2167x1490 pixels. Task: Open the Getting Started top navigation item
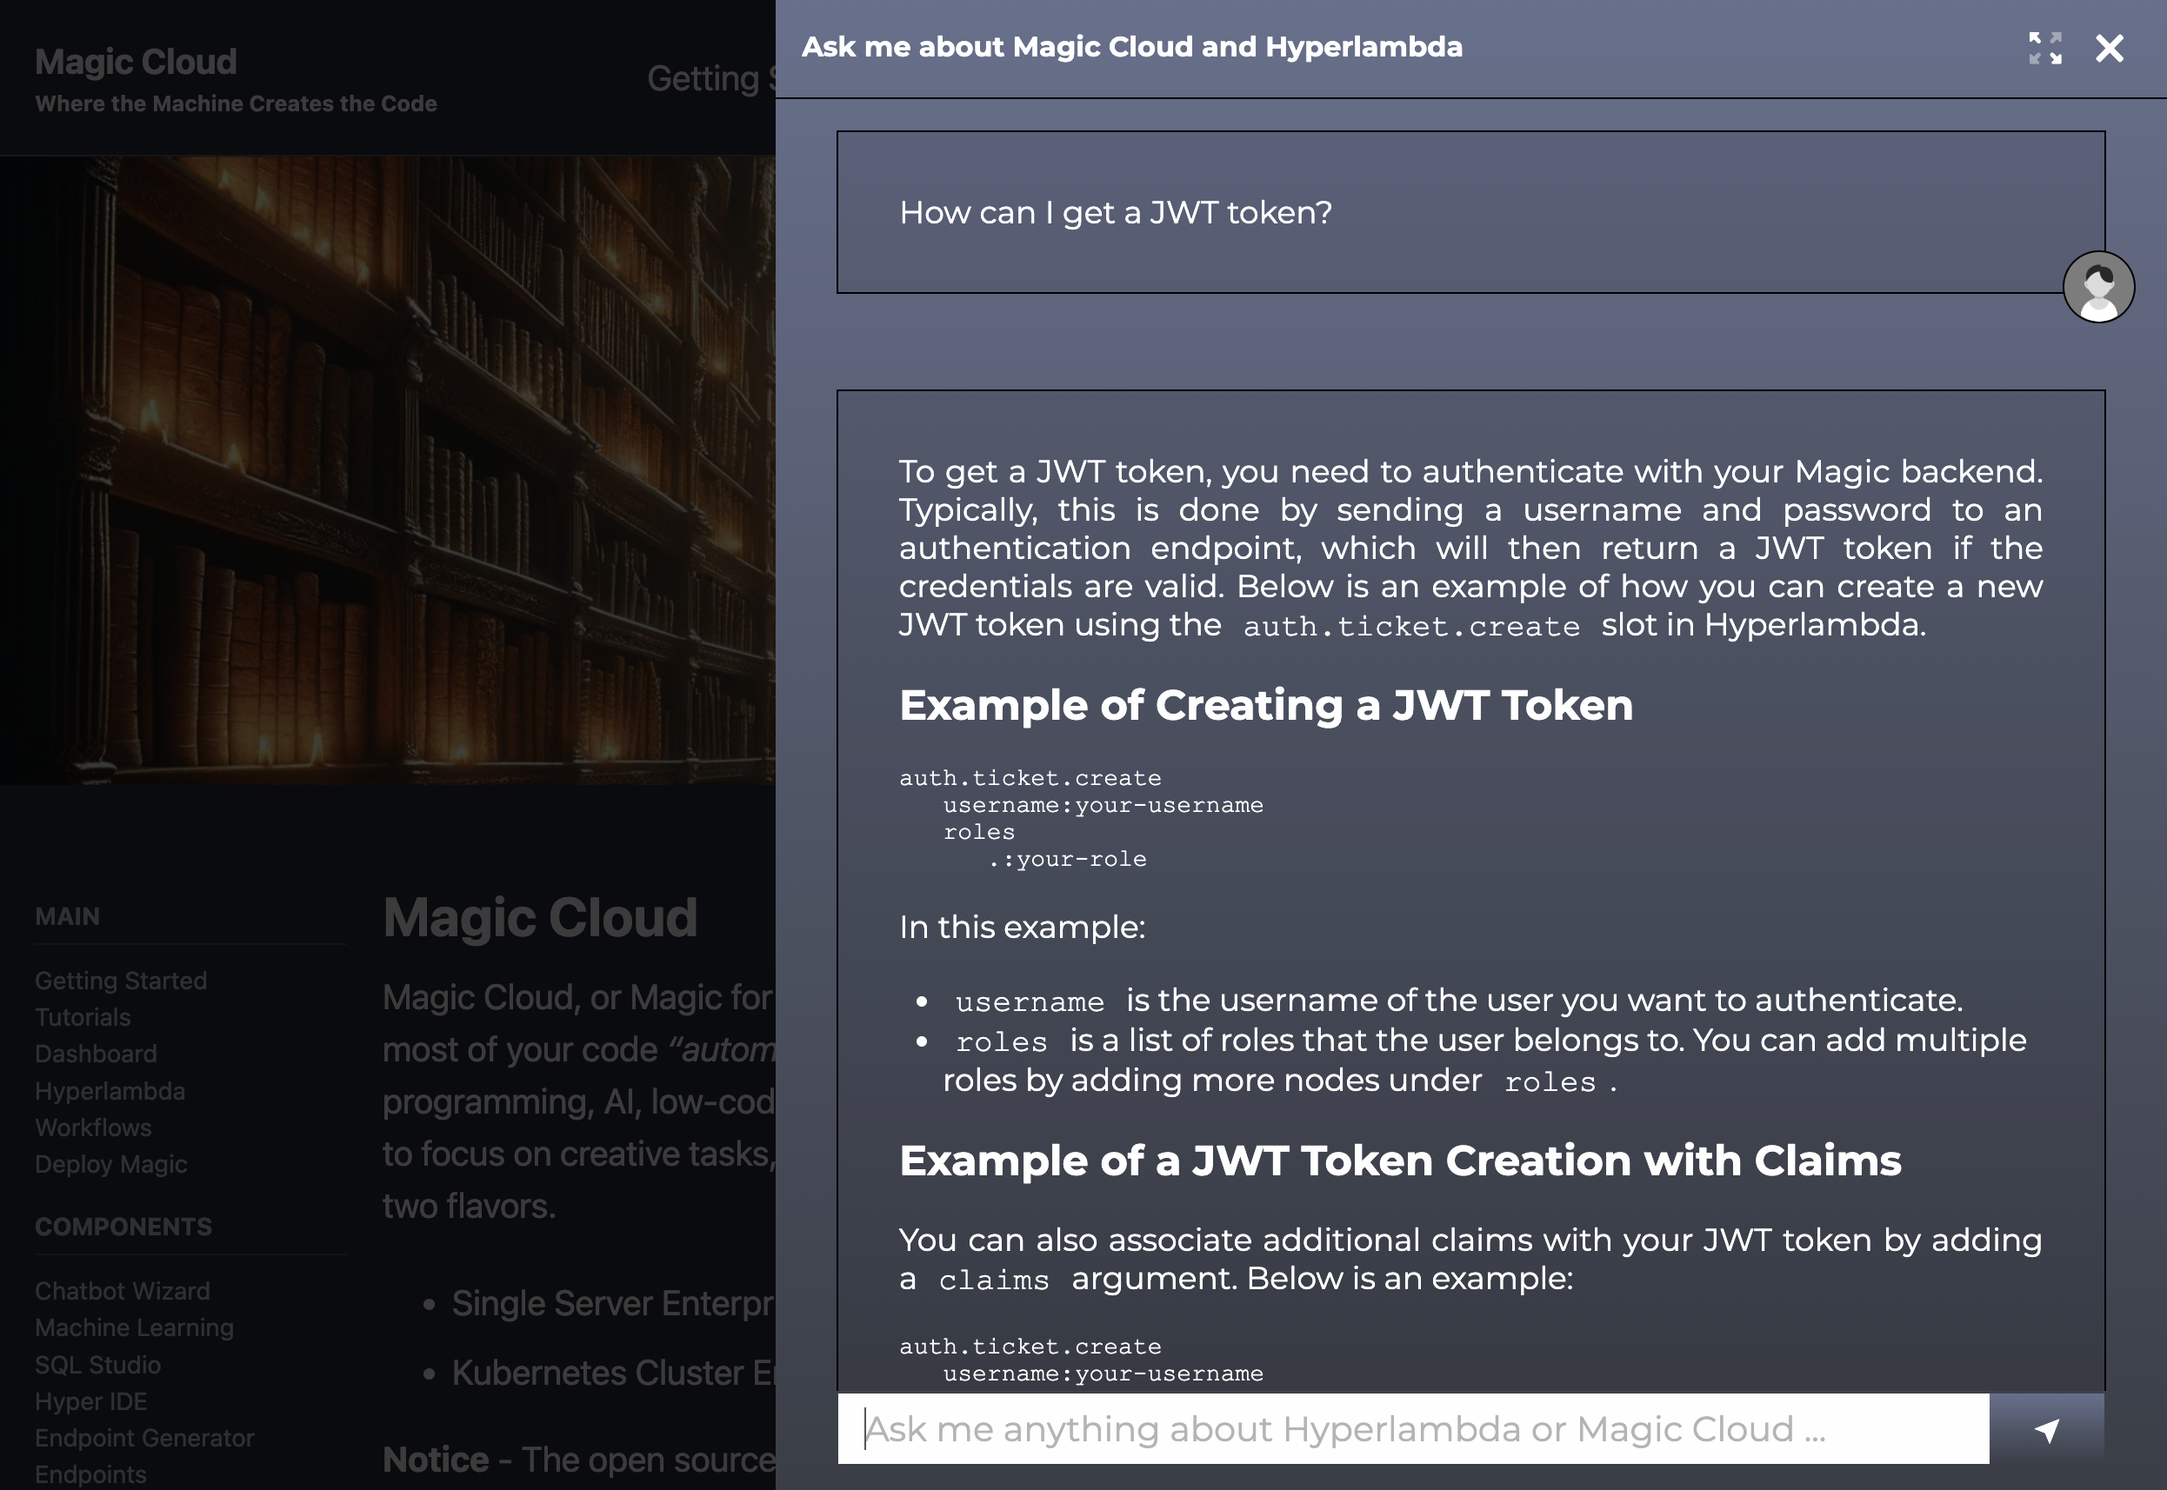pyautogui.click(x=710, y=78)
